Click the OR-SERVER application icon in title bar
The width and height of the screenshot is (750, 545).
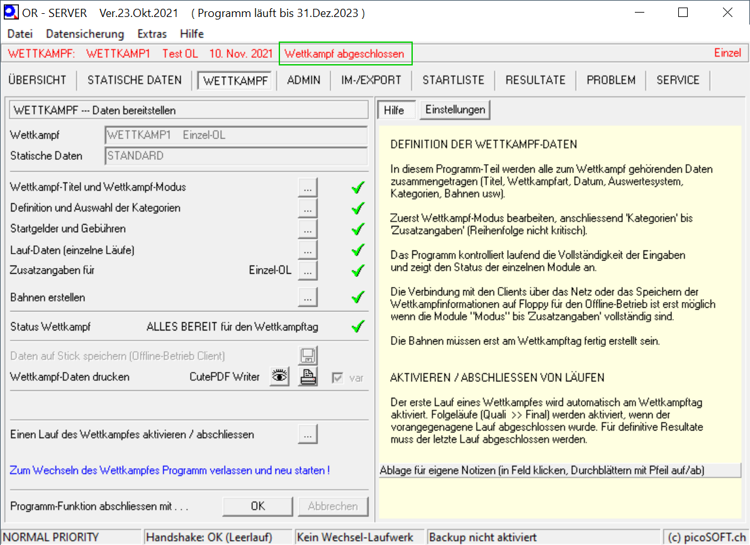11,13
